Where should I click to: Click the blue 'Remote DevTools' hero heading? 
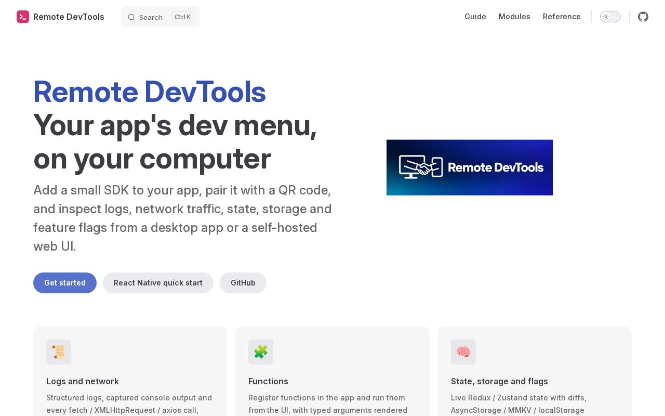click(150, 92)
